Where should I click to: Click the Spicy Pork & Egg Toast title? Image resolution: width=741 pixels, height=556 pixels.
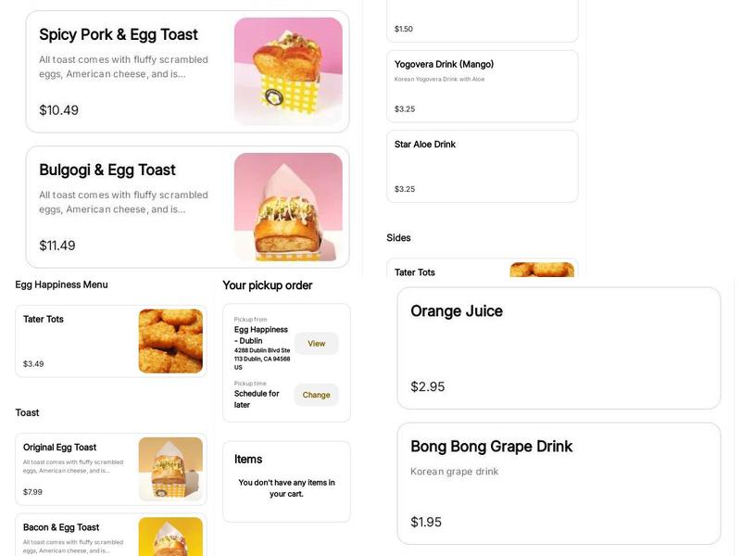click(119, 35)
